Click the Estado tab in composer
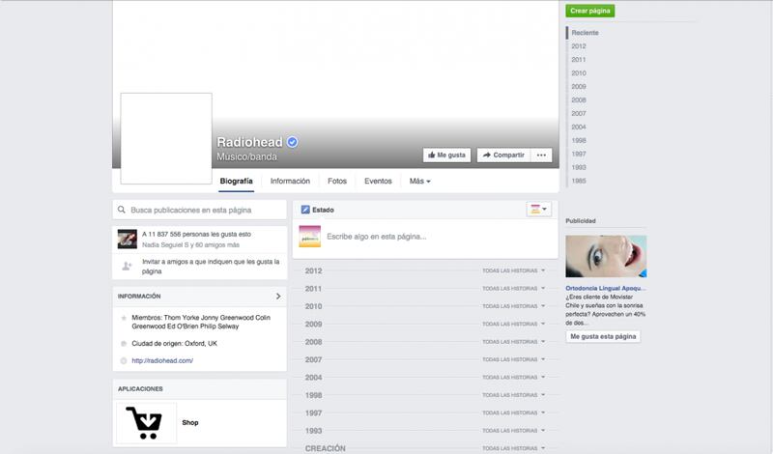Screen dimensions: 773x454 [x=318, y=210]
